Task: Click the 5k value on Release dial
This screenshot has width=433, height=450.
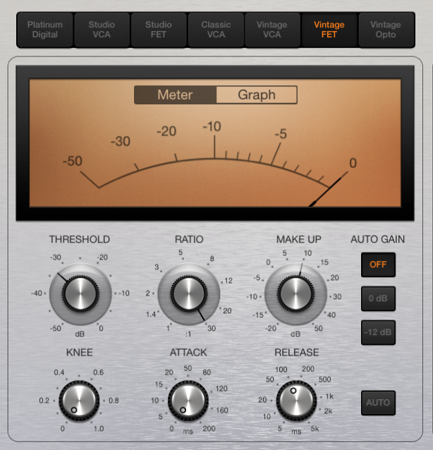Action: (315, 429)
